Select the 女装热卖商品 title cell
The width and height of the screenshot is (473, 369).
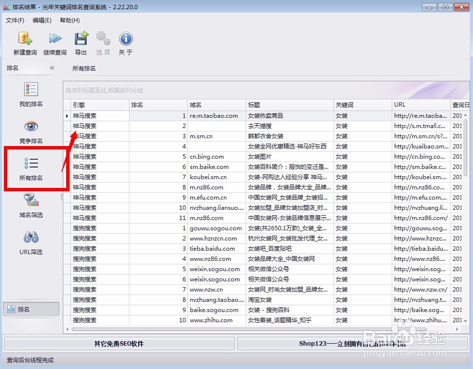point(290,116)
